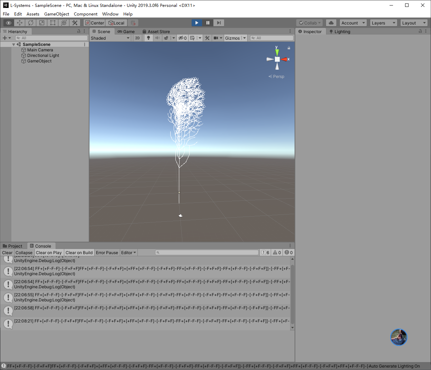The width and height of the screenshot is (431, 370).
Task: Select the Inspector tab
Action: 310,31
